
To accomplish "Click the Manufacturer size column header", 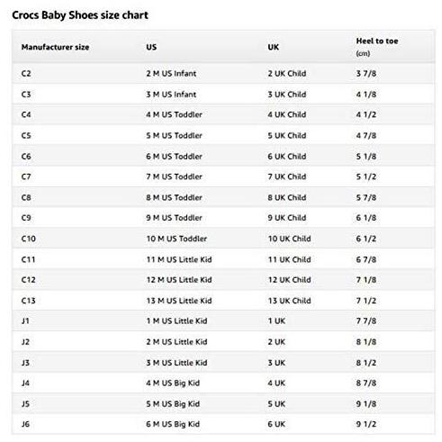I will 55,47.
